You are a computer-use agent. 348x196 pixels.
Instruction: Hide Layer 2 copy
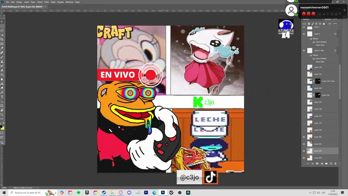coord(304,51)
